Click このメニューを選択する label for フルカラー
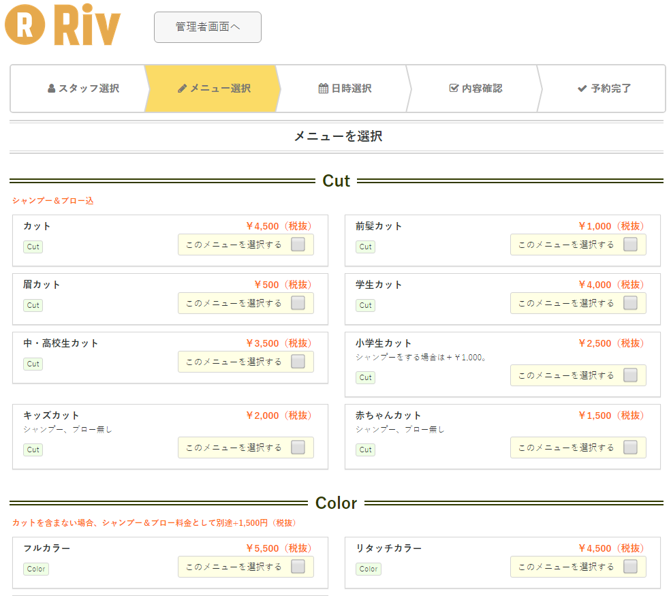The image size is (671, 596). (234, 567)
